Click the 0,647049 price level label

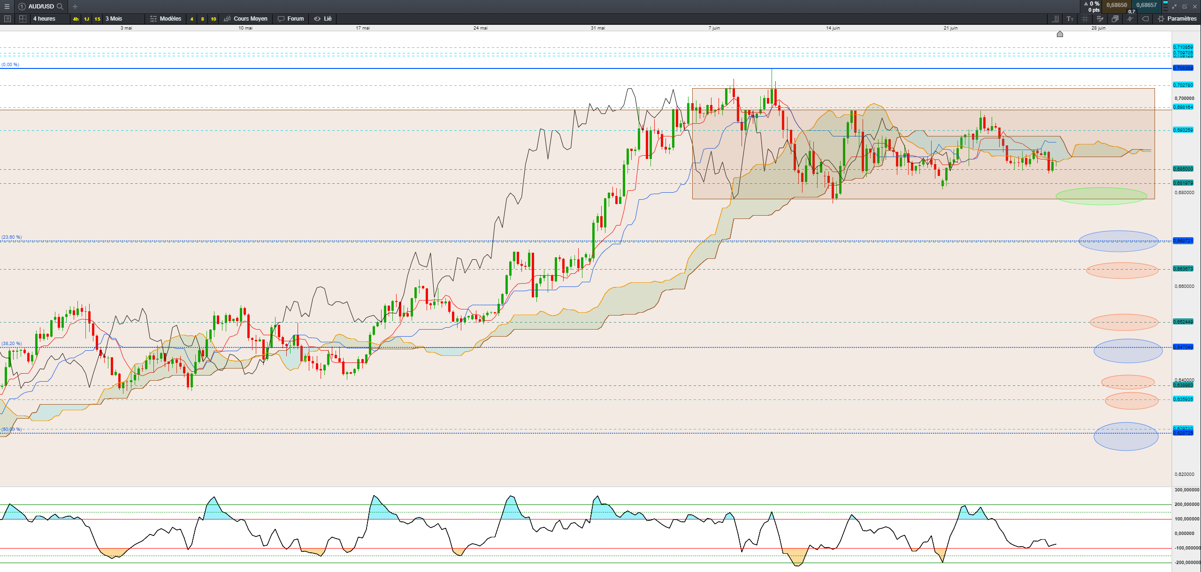(1183, 347)
